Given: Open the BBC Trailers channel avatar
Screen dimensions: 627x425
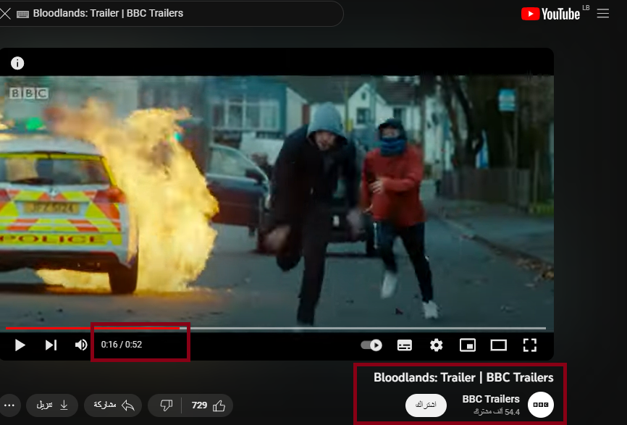Looking at the screenshot, I should pyautogui.click(x=541, y=405).
